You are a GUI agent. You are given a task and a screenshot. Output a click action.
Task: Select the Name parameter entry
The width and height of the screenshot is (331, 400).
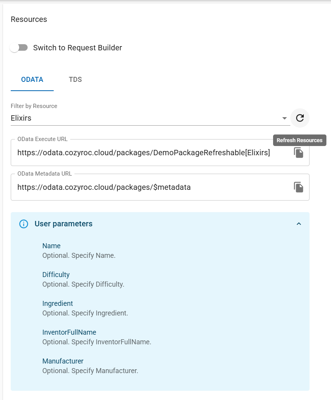pos(51,246)
